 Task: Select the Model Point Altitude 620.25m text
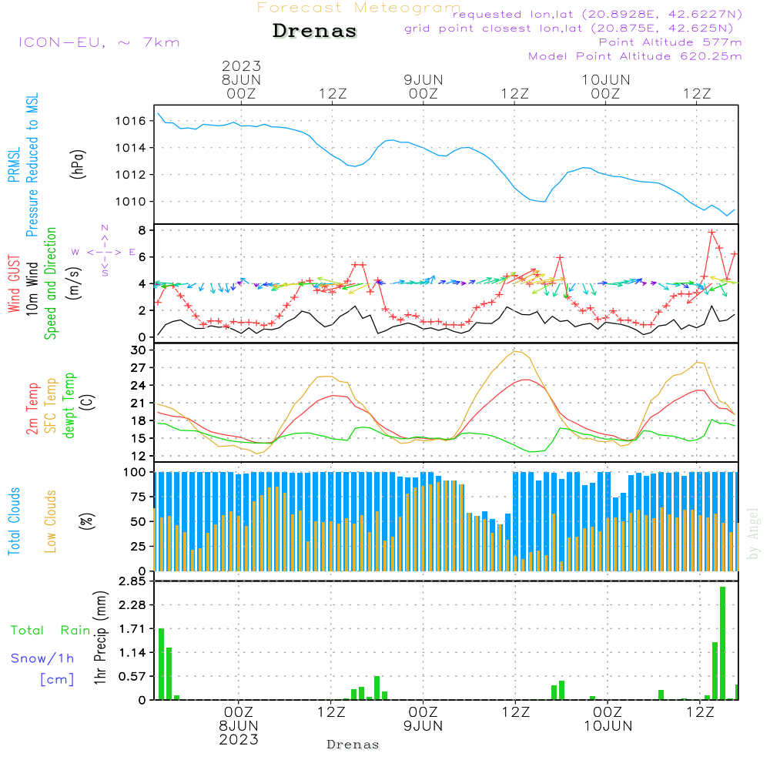click(x=634, y=56)
